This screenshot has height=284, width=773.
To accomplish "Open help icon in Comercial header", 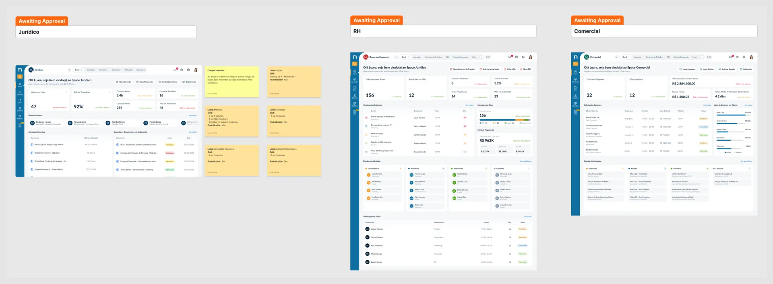I will click(x=738, y=57).
